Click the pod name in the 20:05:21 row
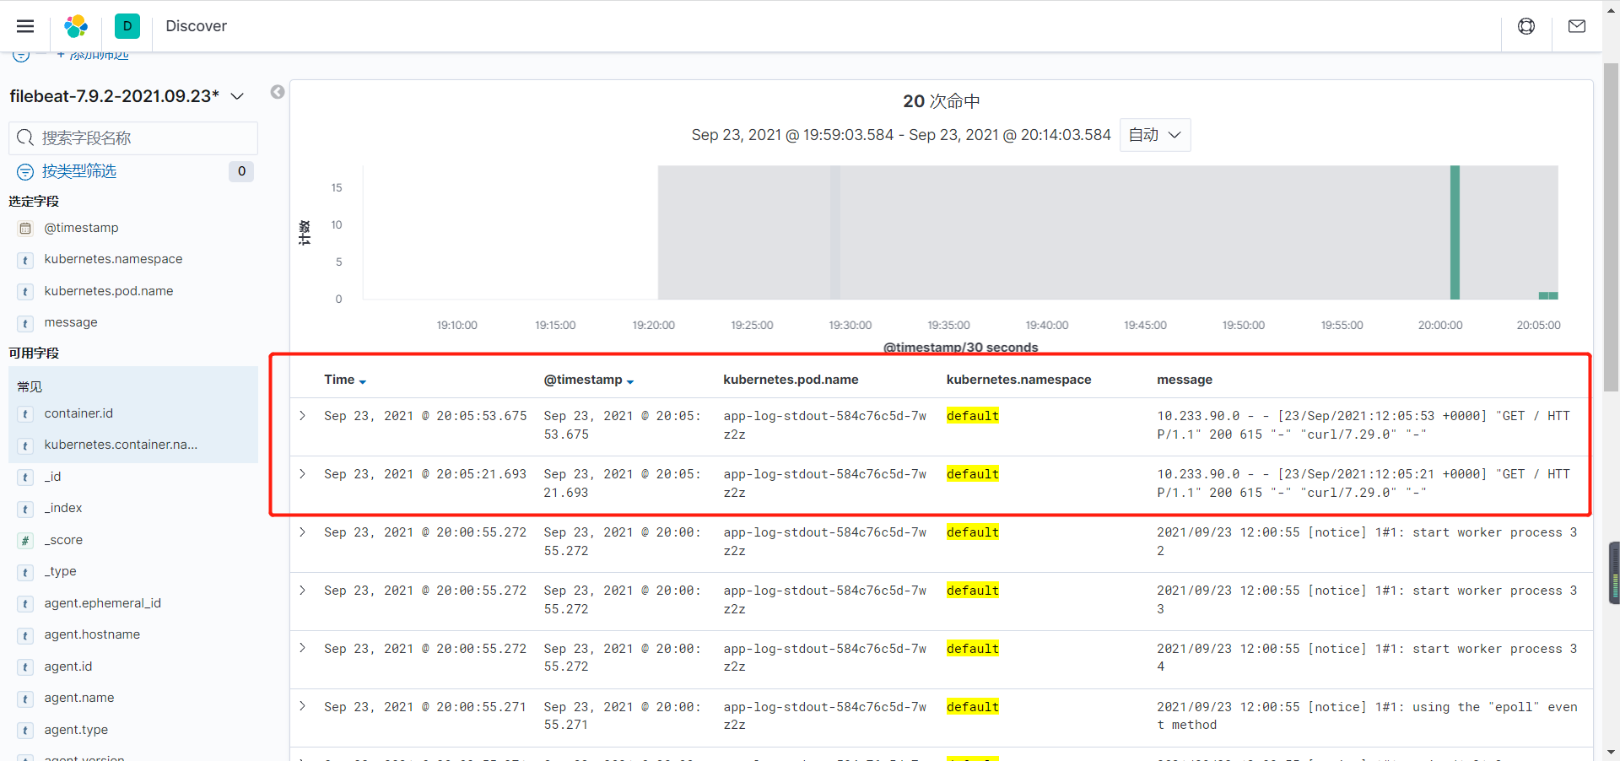Screen dimensions: 1620x761 [824, 483]
